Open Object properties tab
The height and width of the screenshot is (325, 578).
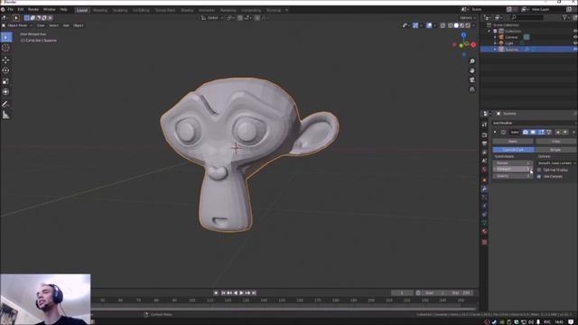point(484,181)
